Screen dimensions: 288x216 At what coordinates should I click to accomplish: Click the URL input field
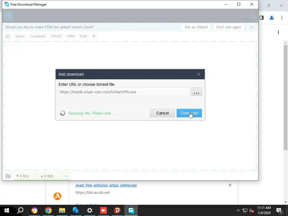[124, 92]
